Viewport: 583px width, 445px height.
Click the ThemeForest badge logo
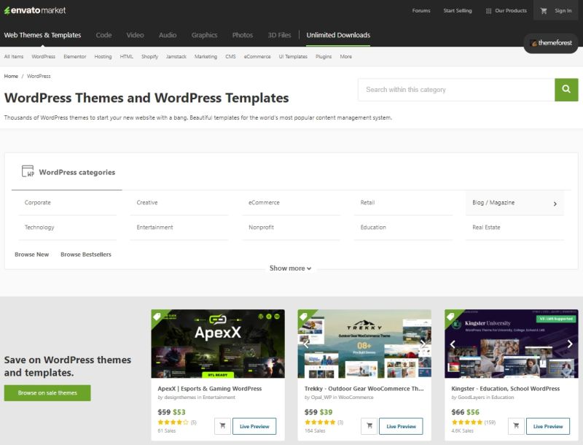point(551,44)
